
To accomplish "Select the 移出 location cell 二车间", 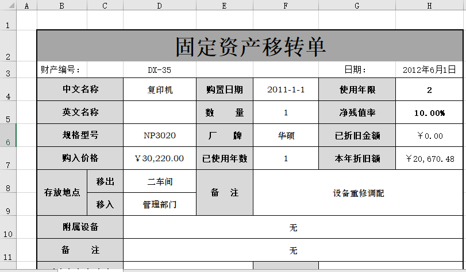I will [159, 181].
